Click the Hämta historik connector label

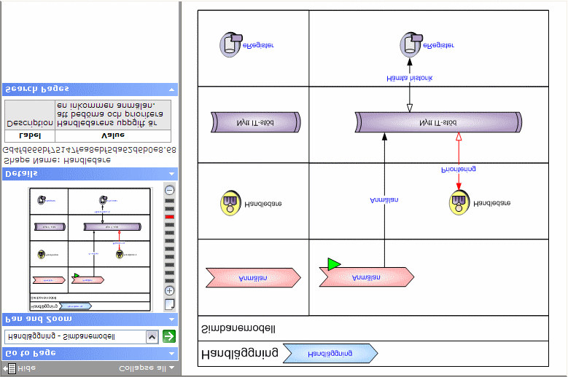[x=409, y=78]
